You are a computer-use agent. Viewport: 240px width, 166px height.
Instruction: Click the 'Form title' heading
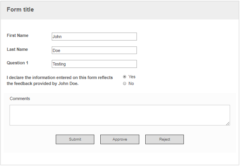tap(20, 10)
